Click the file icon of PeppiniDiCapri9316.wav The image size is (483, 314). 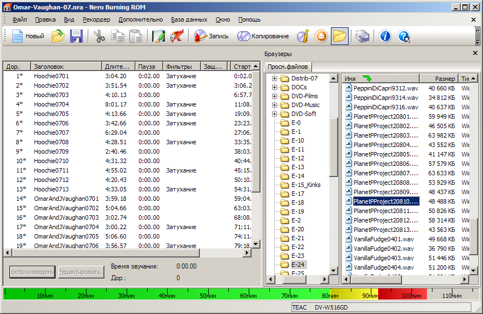(x=349, y=107)
